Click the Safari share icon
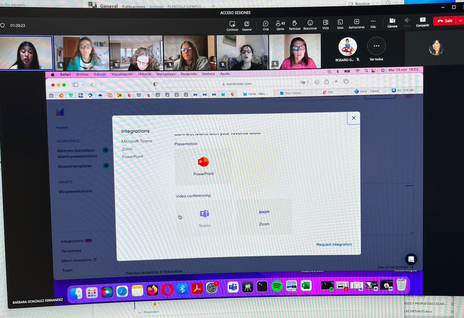Image resolution: width=464 pixels, height=318 pixels. 326,82
